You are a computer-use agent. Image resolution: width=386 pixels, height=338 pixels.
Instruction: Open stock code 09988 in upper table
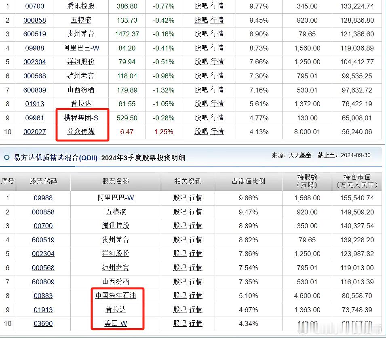35,48
